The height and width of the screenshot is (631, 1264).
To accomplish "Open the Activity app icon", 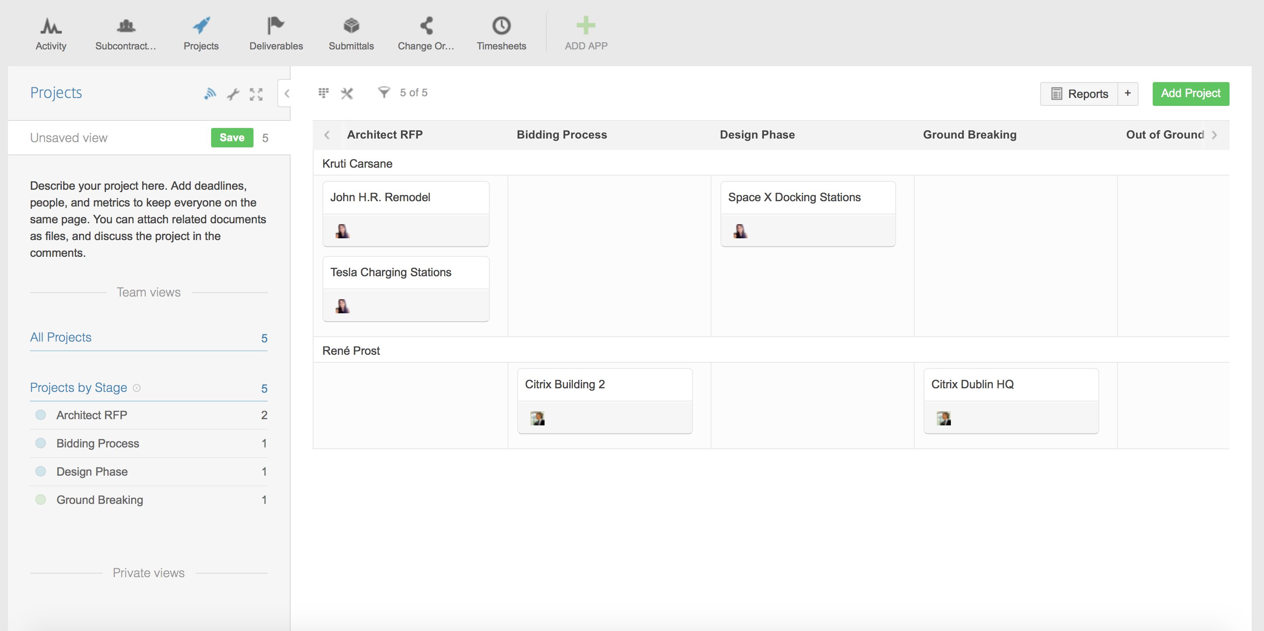I will tap(50, 26).
